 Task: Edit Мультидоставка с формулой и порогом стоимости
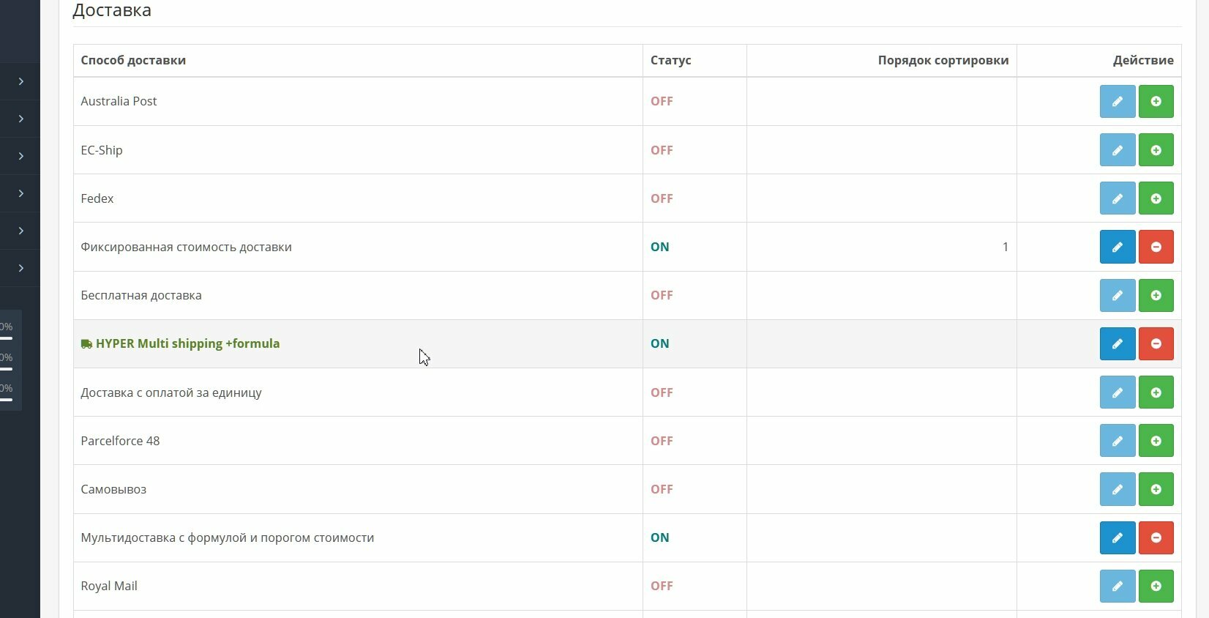click(x=1117, y=537)
